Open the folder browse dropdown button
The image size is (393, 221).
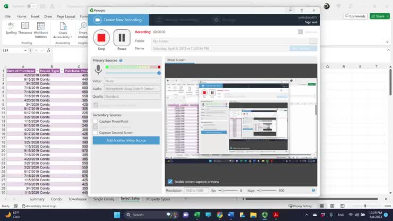pos(313,41)
